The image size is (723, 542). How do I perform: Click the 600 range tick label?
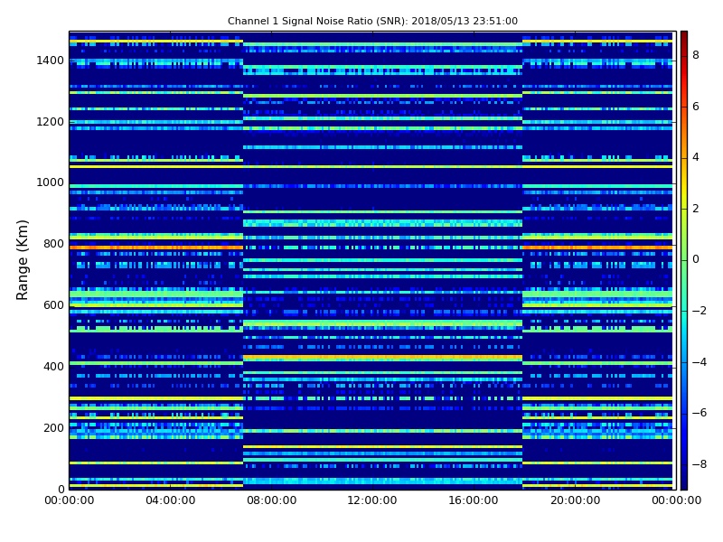(x=53, y=305)
